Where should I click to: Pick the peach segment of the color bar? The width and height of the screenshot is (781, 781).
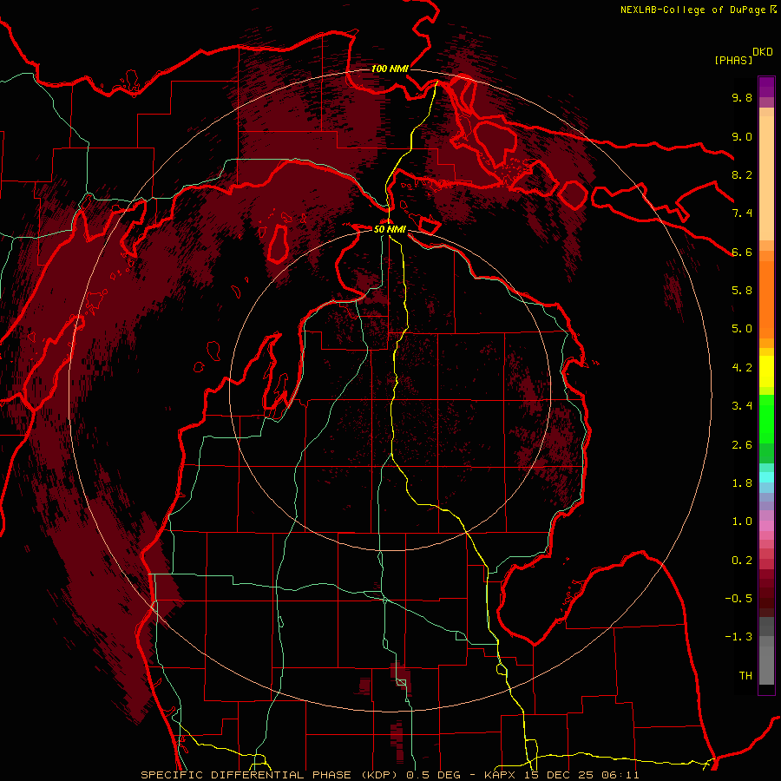[766, 180]
